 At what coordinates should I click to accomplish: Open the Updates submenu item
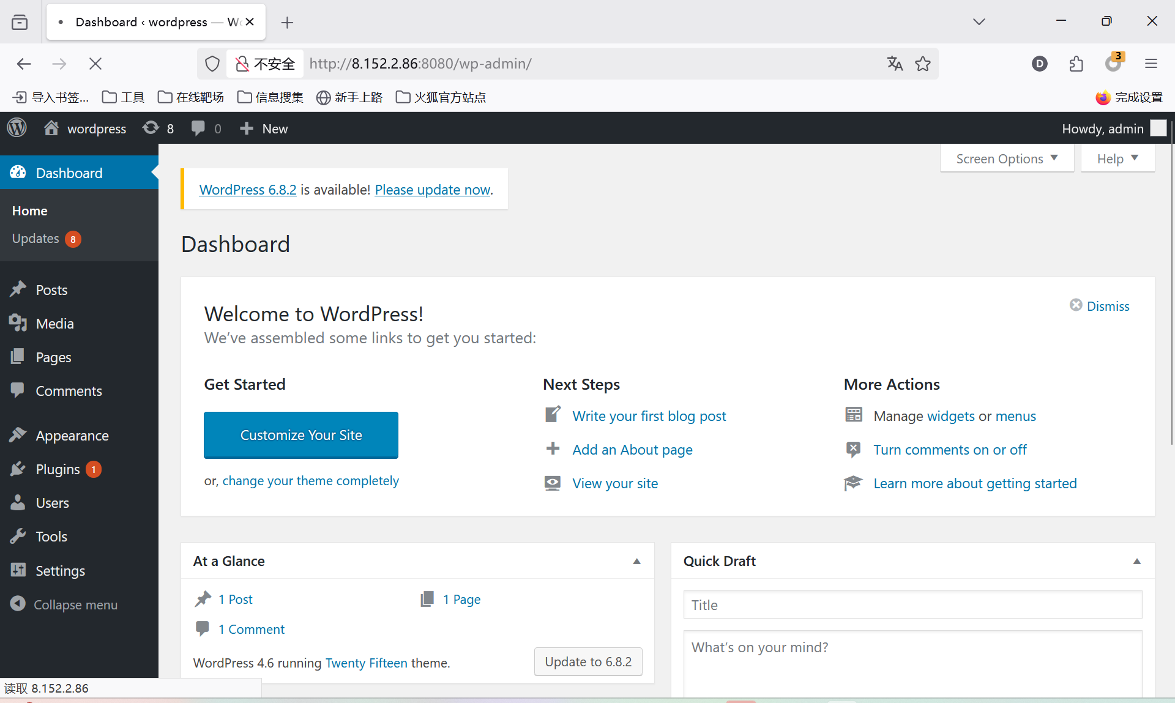pyautogui.click(x=46, y=239)
